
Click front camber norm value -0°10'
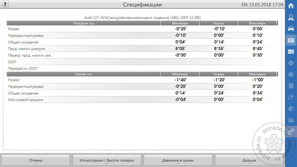coord(219,29)
